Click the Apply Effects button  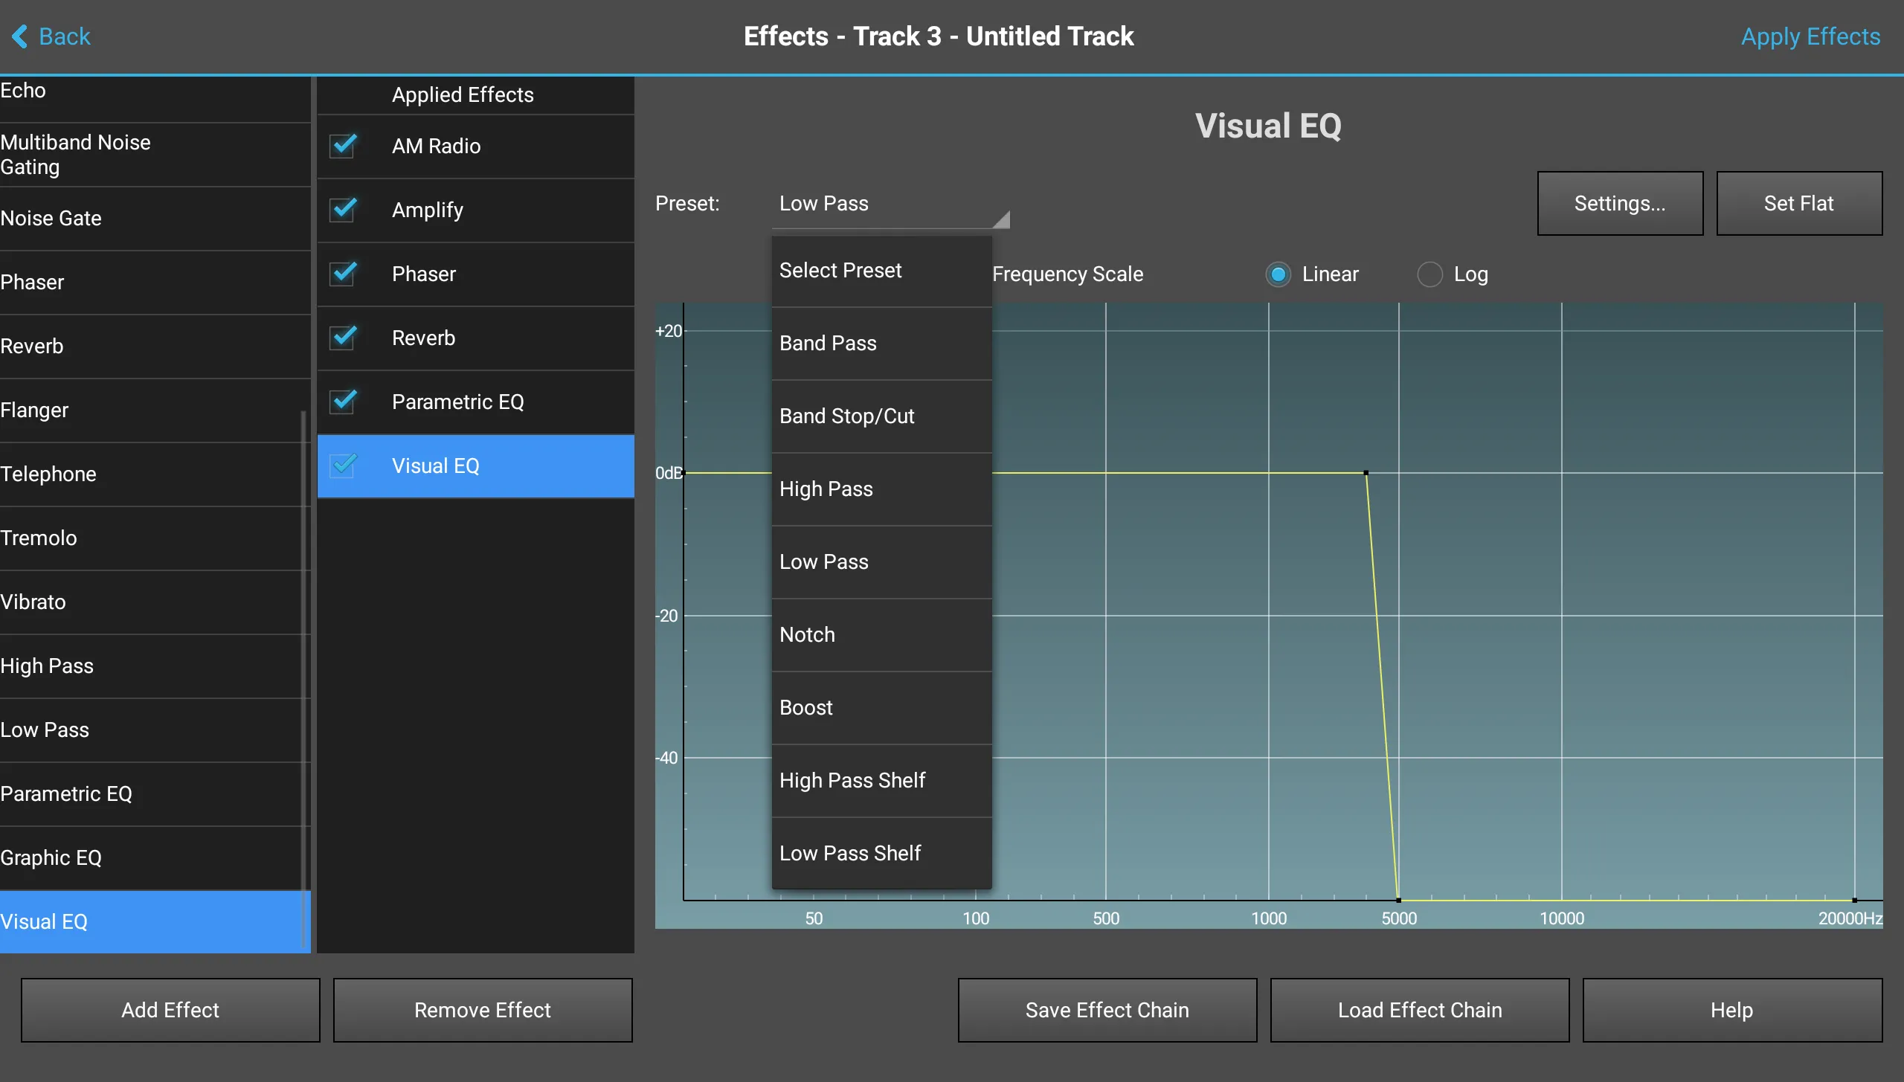click(x=1810, y=35)
